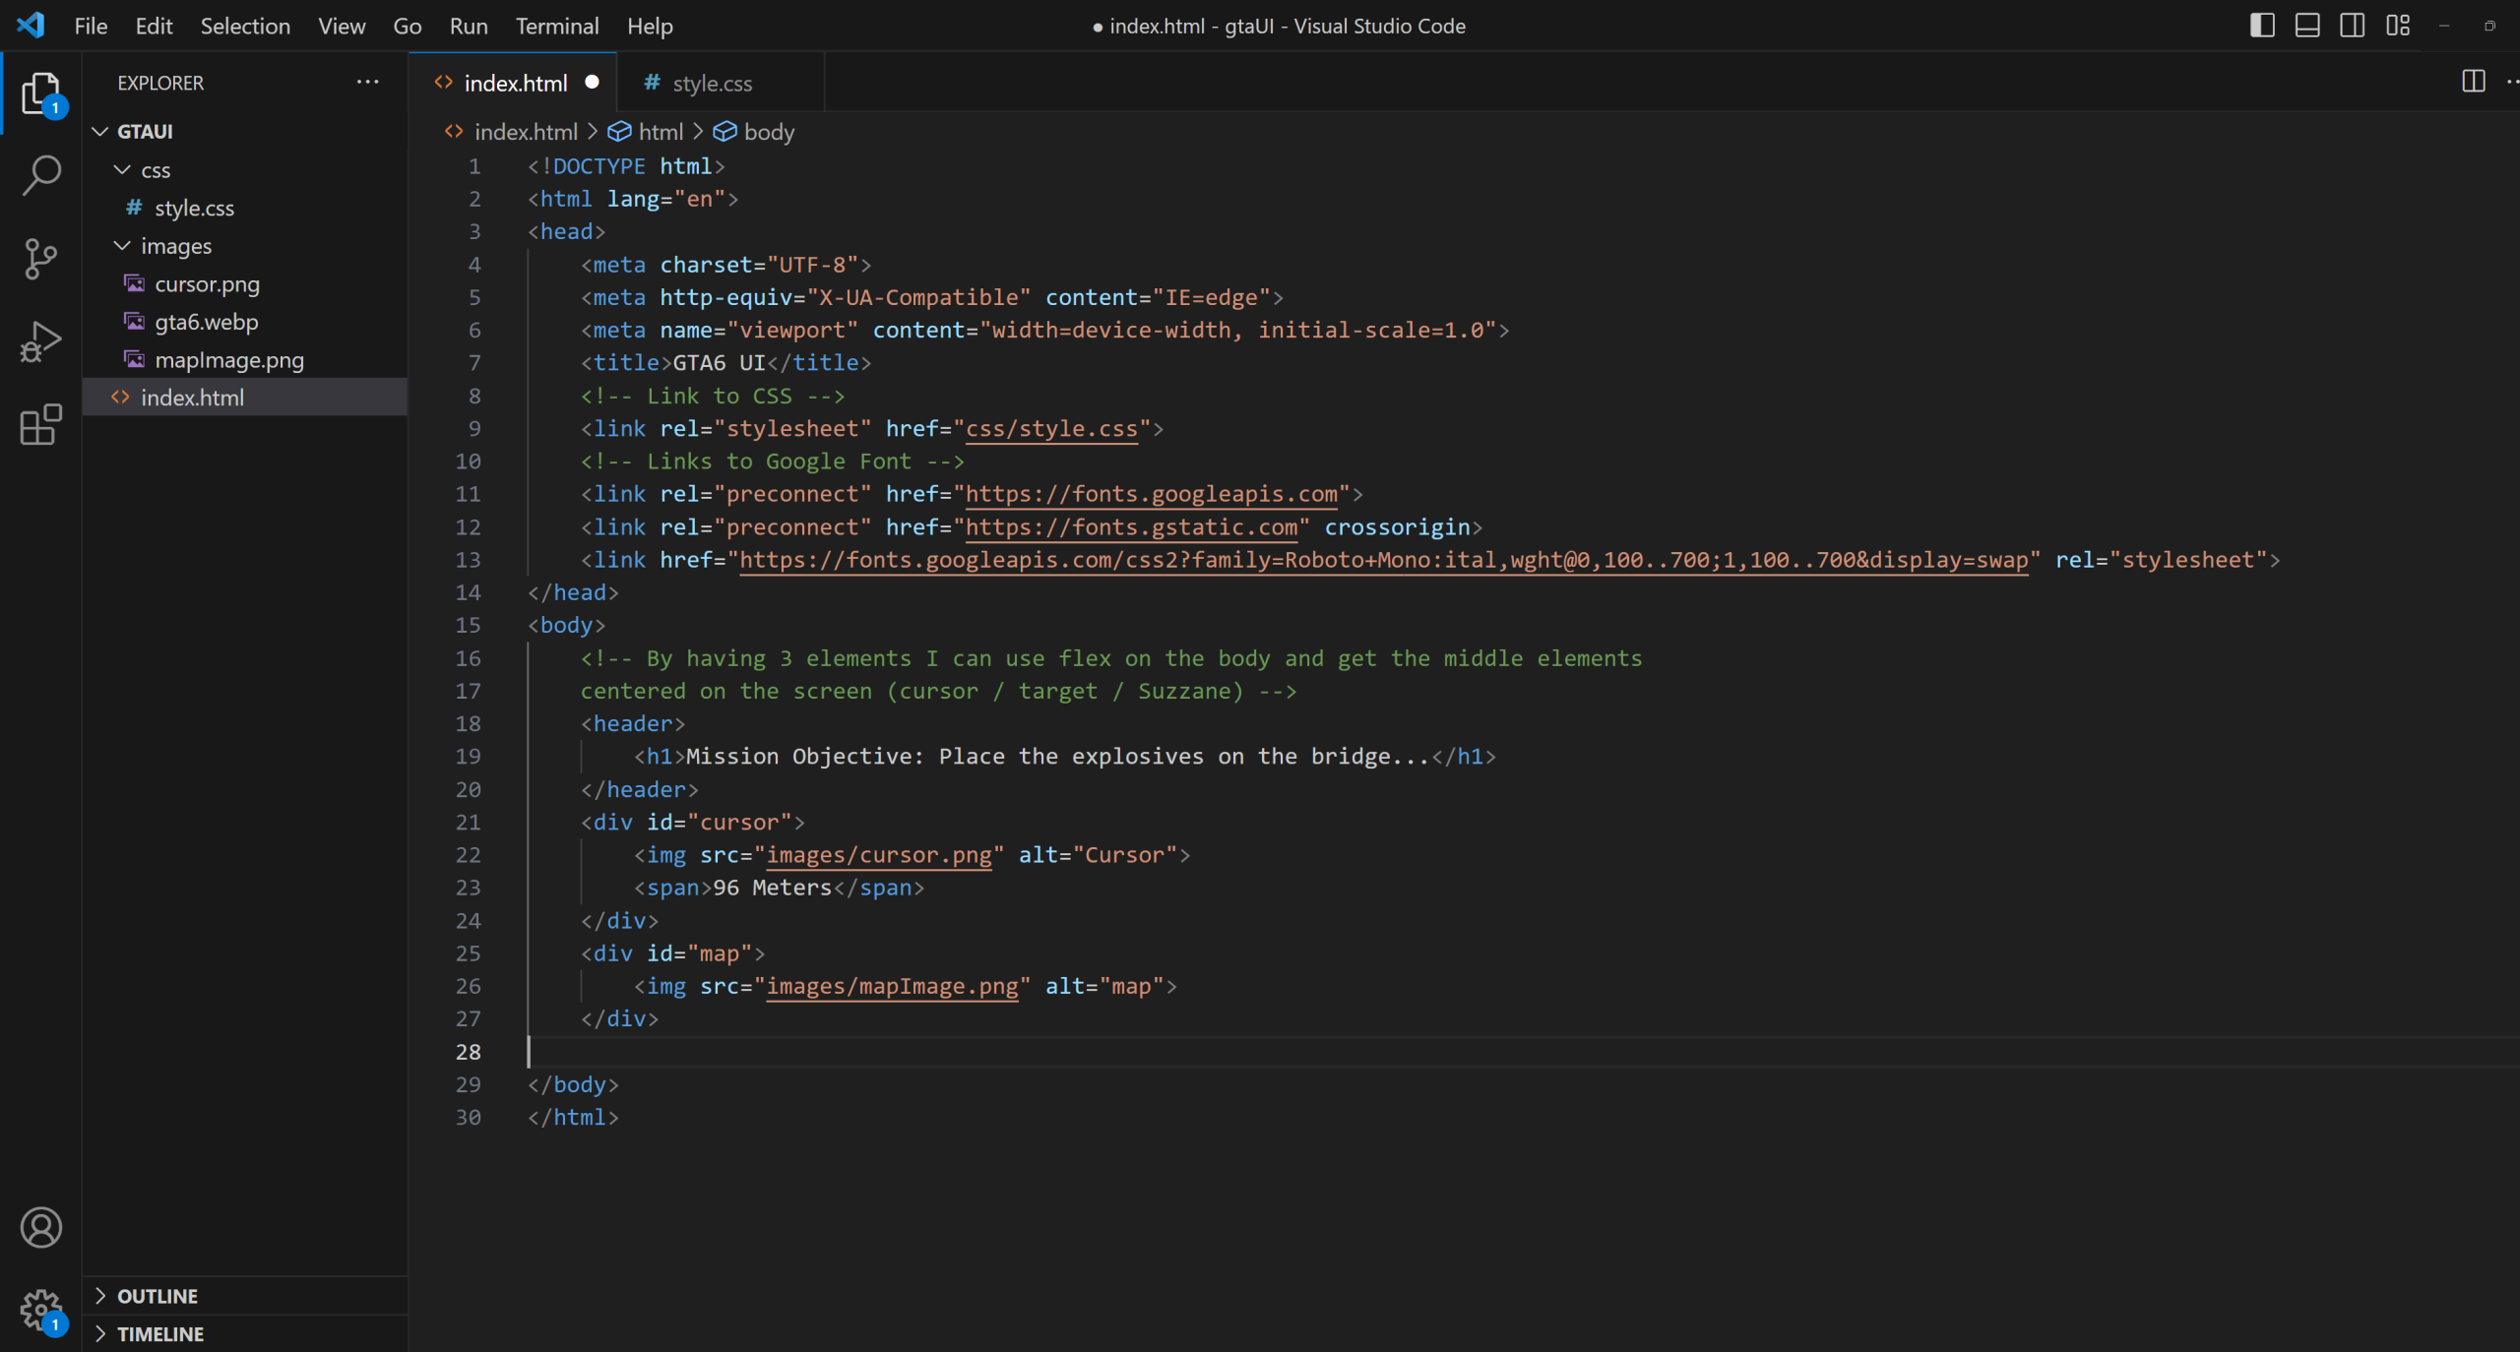Open the Source Control view icon

coord(40,259)
